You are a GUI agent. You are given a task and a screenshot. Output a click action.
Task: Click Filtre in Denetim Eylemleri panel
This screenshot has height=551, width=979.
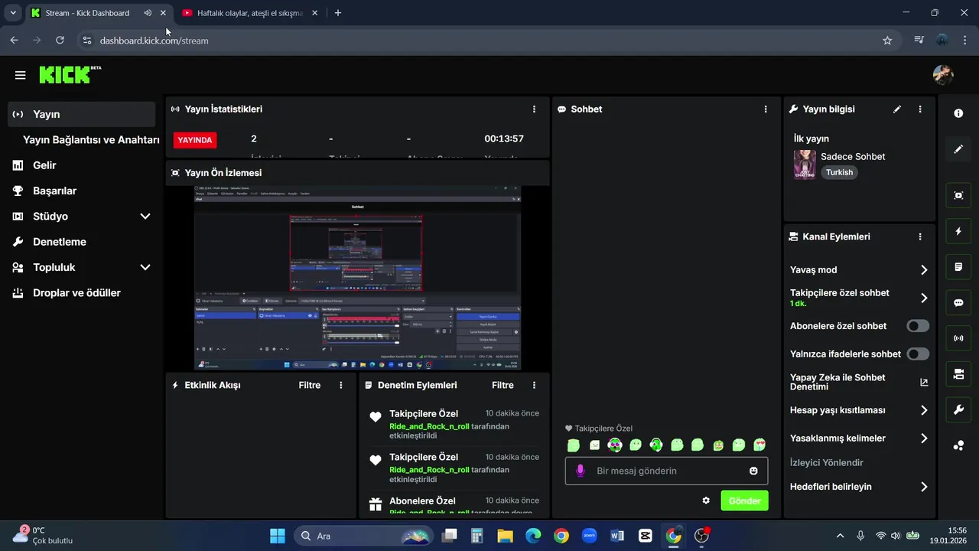pyautogui.click(x=503, y=386)
